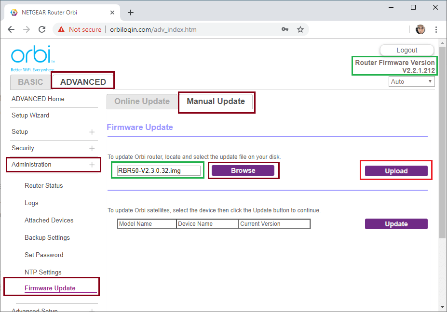
Task: Switch to the BASIC tab
Action: pos(30,82)
